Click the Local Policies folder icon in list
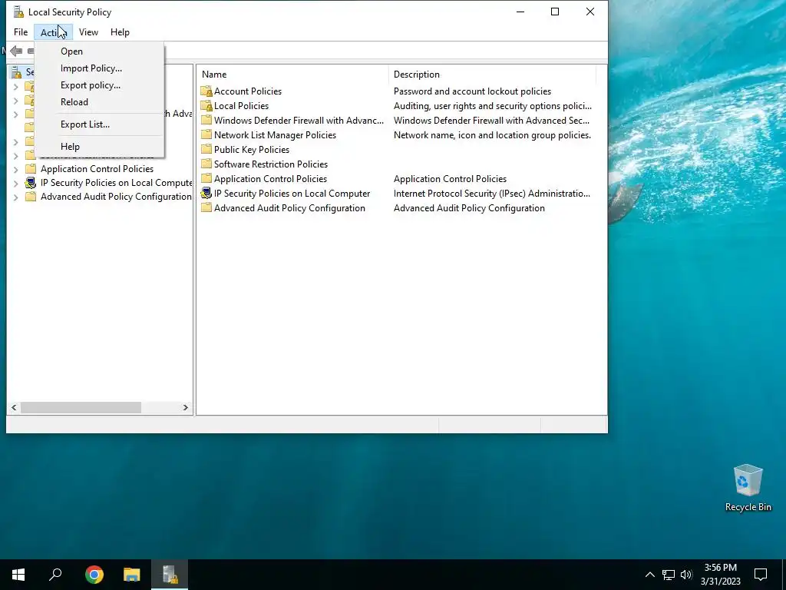The height and width of the screenshot is (590, 786). pos(206,106)
